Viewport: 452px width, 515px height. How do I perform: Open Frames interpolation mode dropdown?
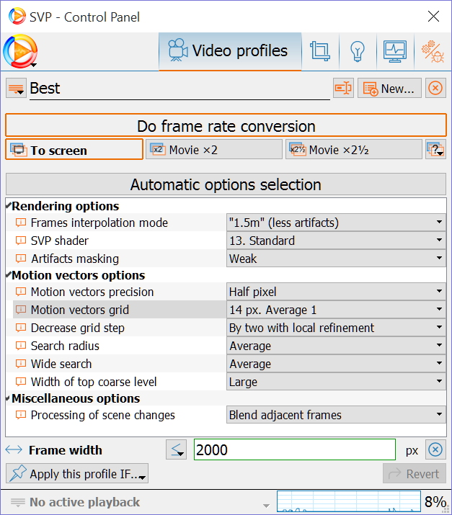point(336,223)
